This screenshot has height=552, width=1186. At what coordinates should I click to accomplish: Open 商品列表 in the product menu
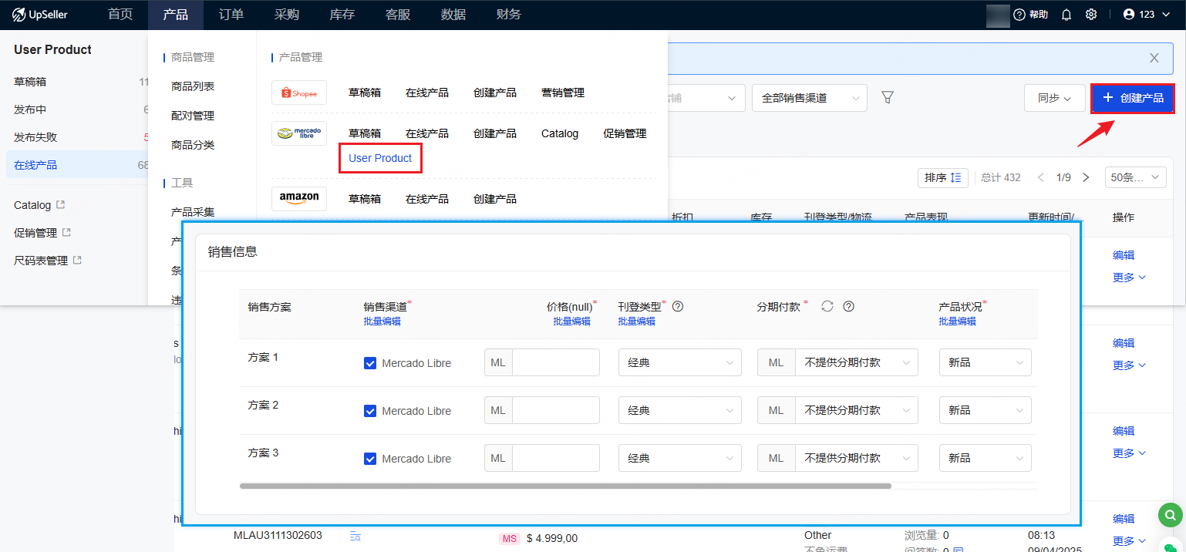193,86
